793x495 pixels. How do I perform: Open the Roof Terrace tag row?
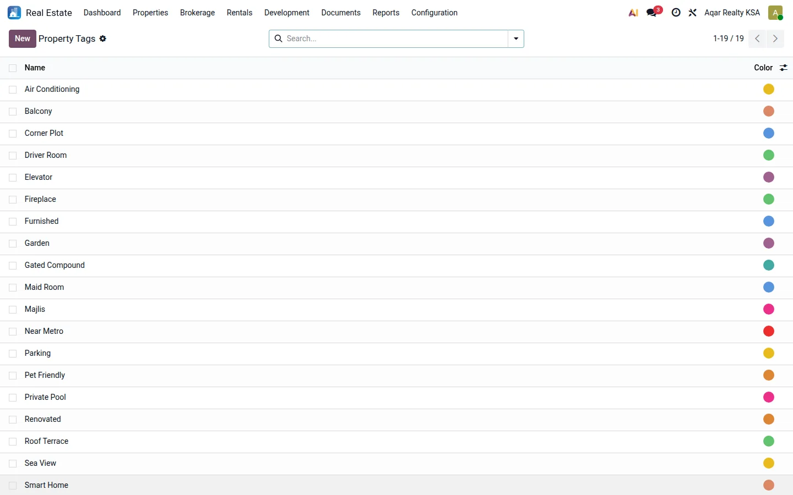pyautogui.click(x=397, y=442)
